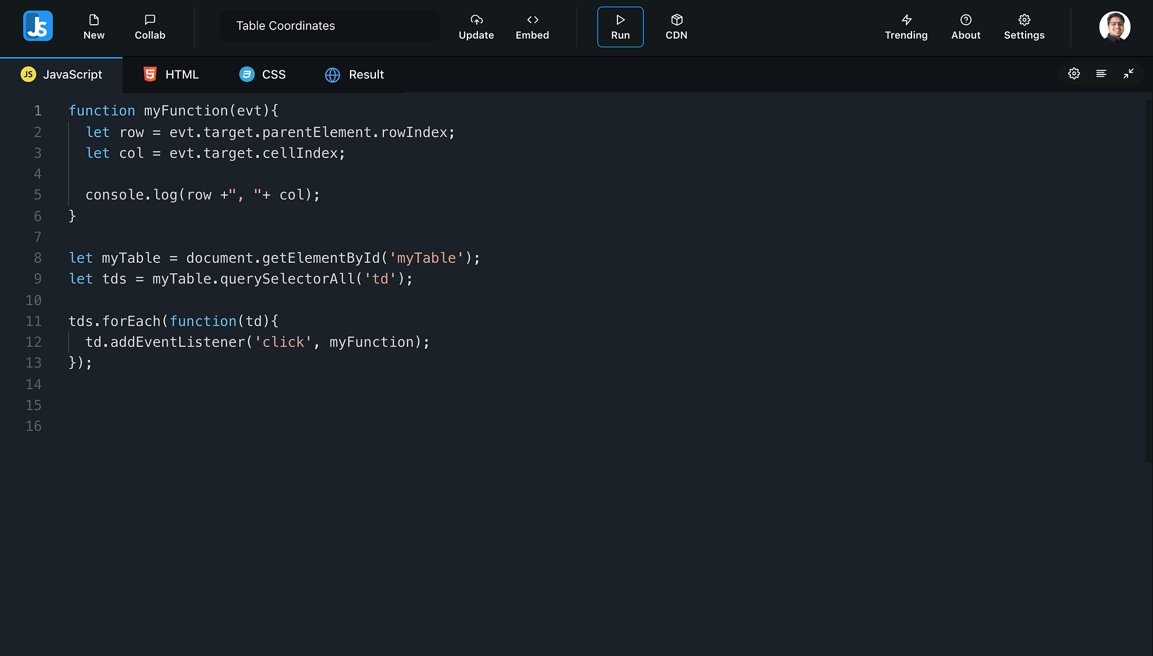Click line 12 containing addEventListener
This screenshot has height=656, width=1153.
pos(257,341)
